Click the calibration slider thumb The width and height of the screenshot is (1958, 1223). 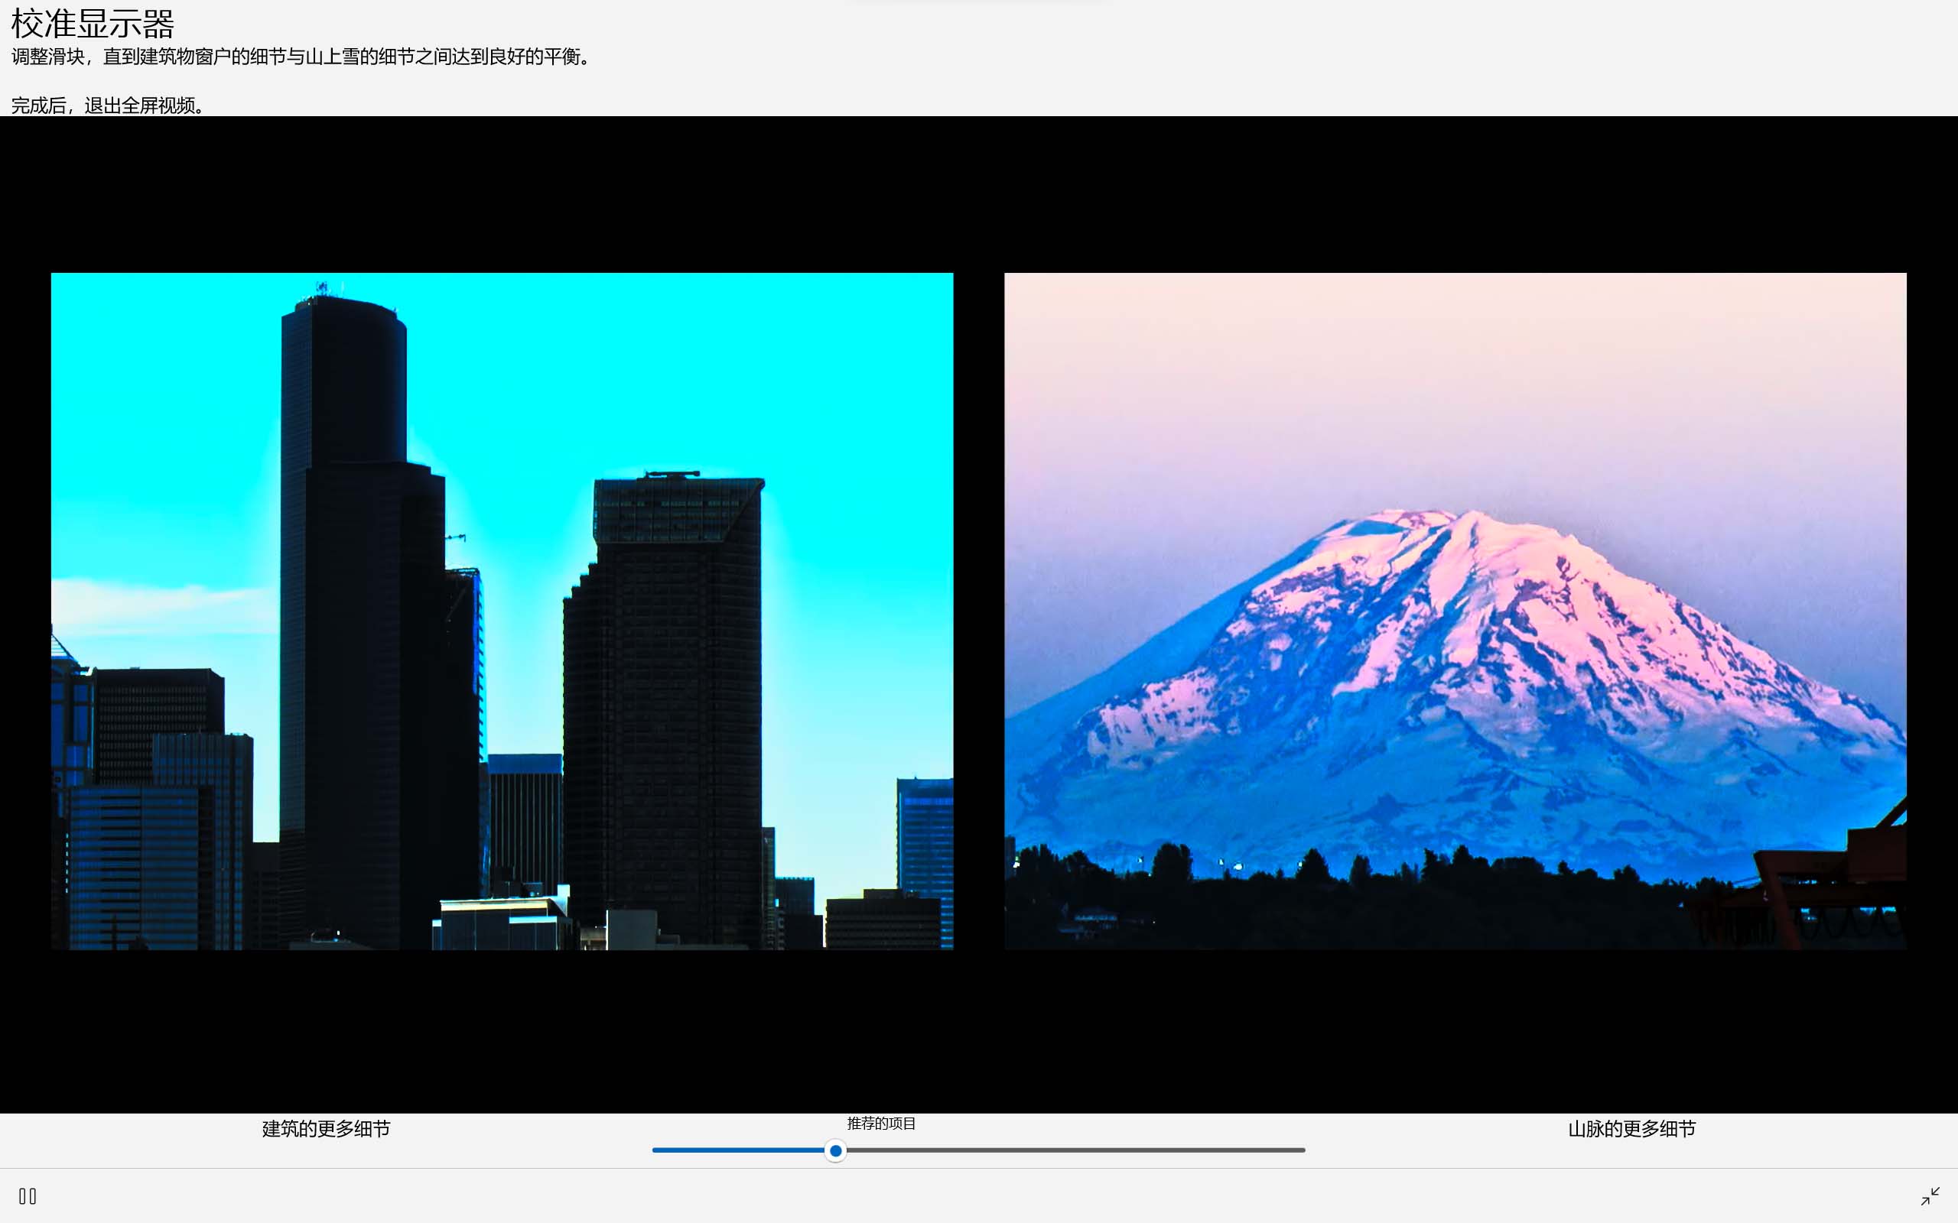[x=836, y=1150]
